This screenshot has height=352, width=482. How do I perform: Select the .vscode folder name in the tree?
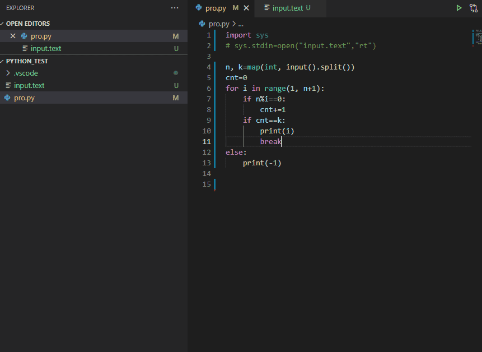[x=26, y=73]
